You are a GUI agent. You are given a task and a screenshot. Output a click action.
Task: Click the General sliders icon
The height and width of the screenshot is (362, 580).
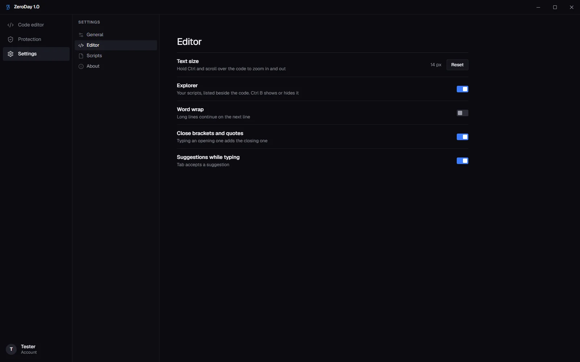(81, 35)
